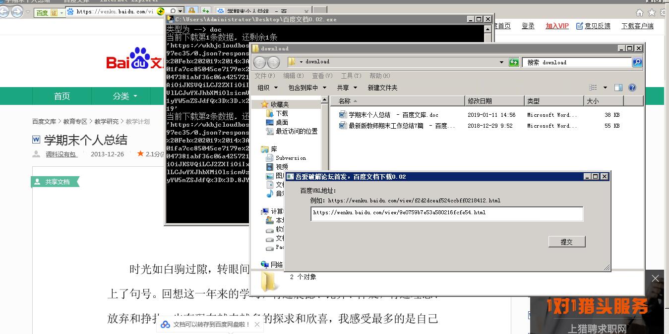Toggle the preview pane icon
669x334 pixels.
(618, 88)
